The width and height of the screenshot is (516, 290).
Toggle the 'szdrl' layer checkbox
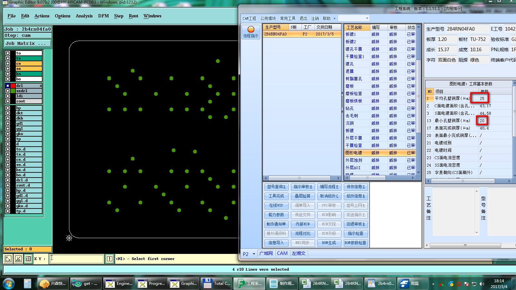point(8,91)
